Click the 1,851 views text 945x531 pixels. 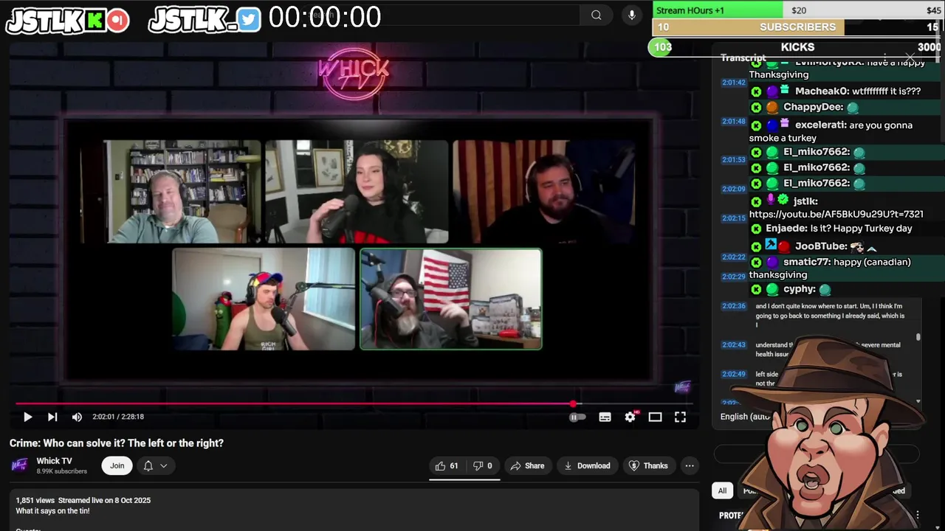tap(35, 500)
